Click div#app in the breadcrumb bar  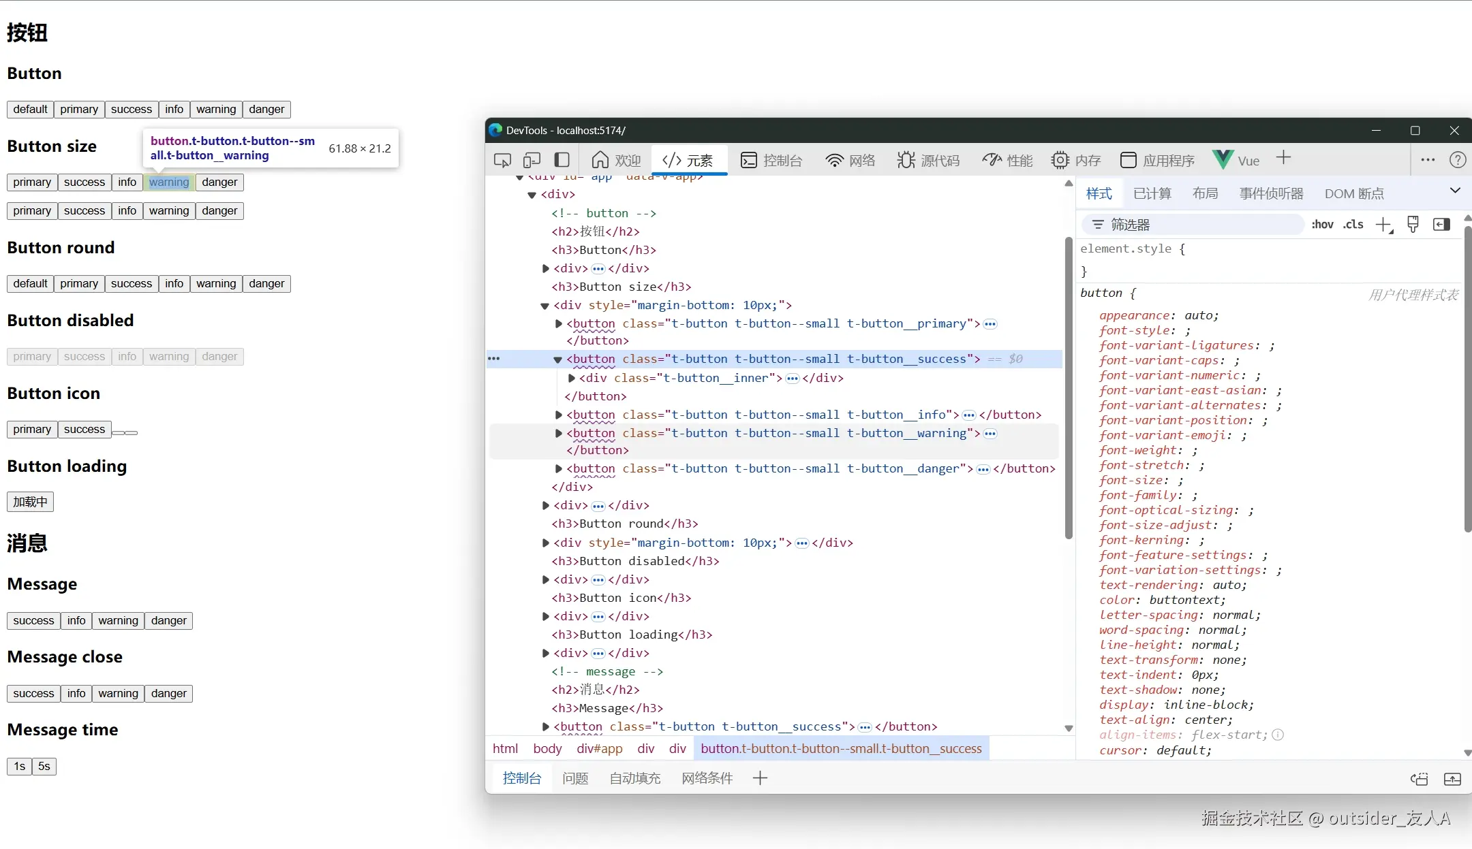point(599,748)
